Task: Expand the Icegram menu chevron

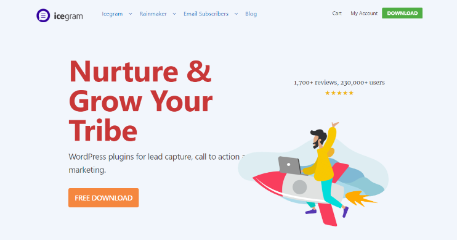Action: pyautogui.click(x=131, y=14)
